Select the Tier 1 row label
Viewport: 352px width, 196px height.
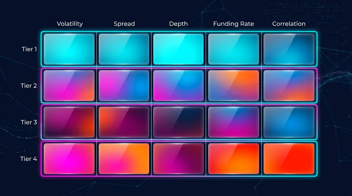pos(29,49)
